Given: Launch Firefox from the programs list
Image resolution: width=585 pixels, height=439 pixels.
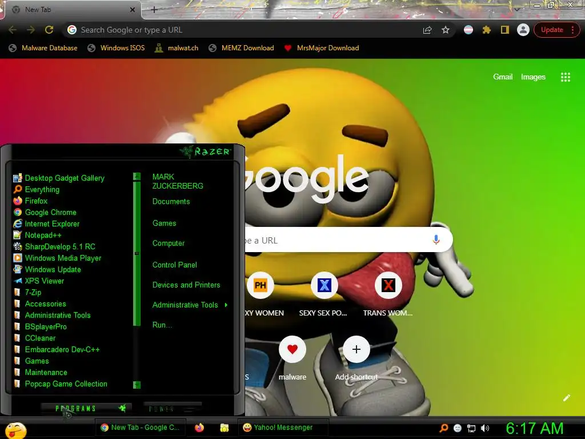Looking at the screenshot, I should click(x=36, y=201).
